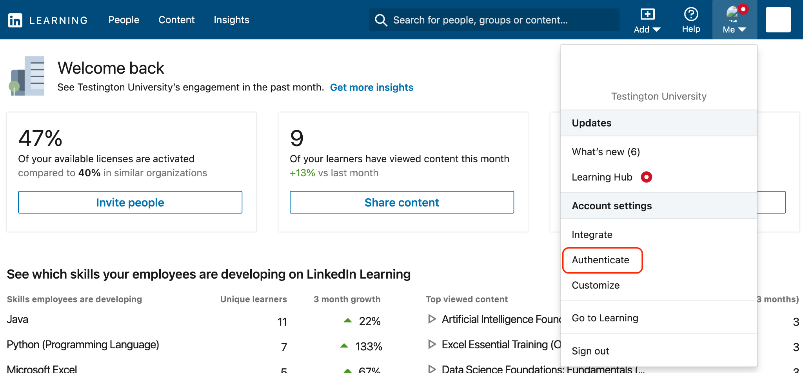Click the Unique learners column header
This screenshot has height=373, width=803.
pos(254,299)
